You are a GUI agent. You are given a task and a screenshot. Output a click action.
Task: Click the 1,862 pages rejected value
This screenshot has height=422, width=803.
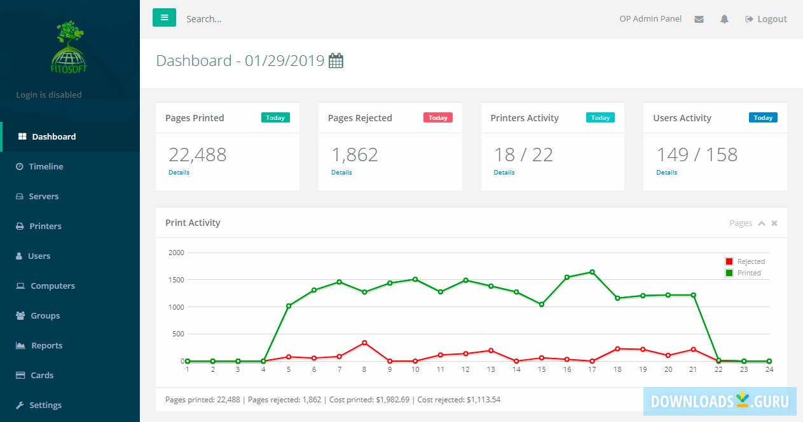355,154
